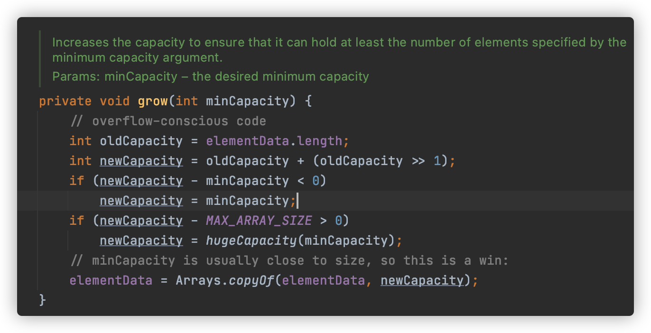651x333 pixels.
Task: Click the newCapacity declaration on int line
Action: (141, 161)
